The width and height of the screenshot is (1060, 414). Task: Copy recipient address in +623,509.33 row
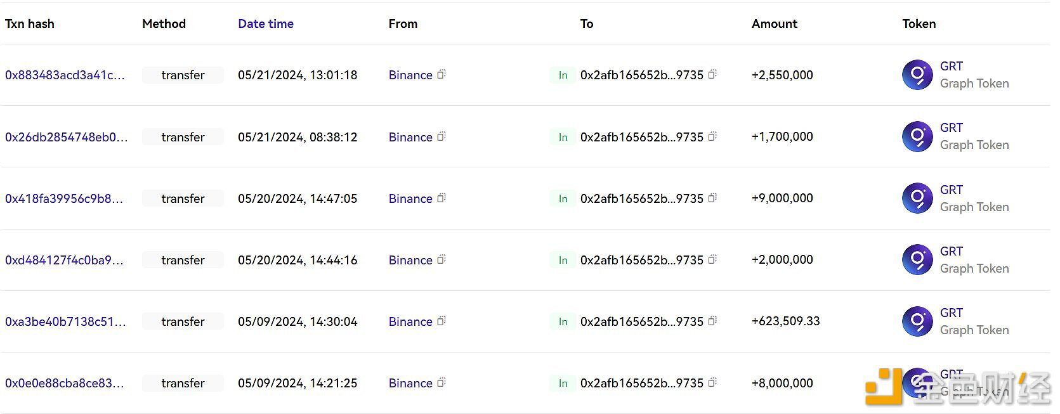pyautogui.click(x=712, y=321)
